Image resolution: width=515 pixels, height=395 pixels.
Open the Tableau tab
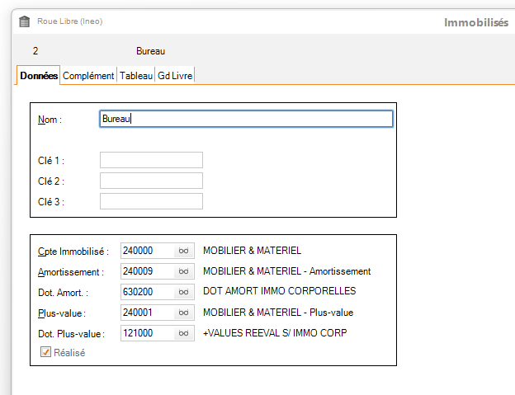(x=136, y=76)
